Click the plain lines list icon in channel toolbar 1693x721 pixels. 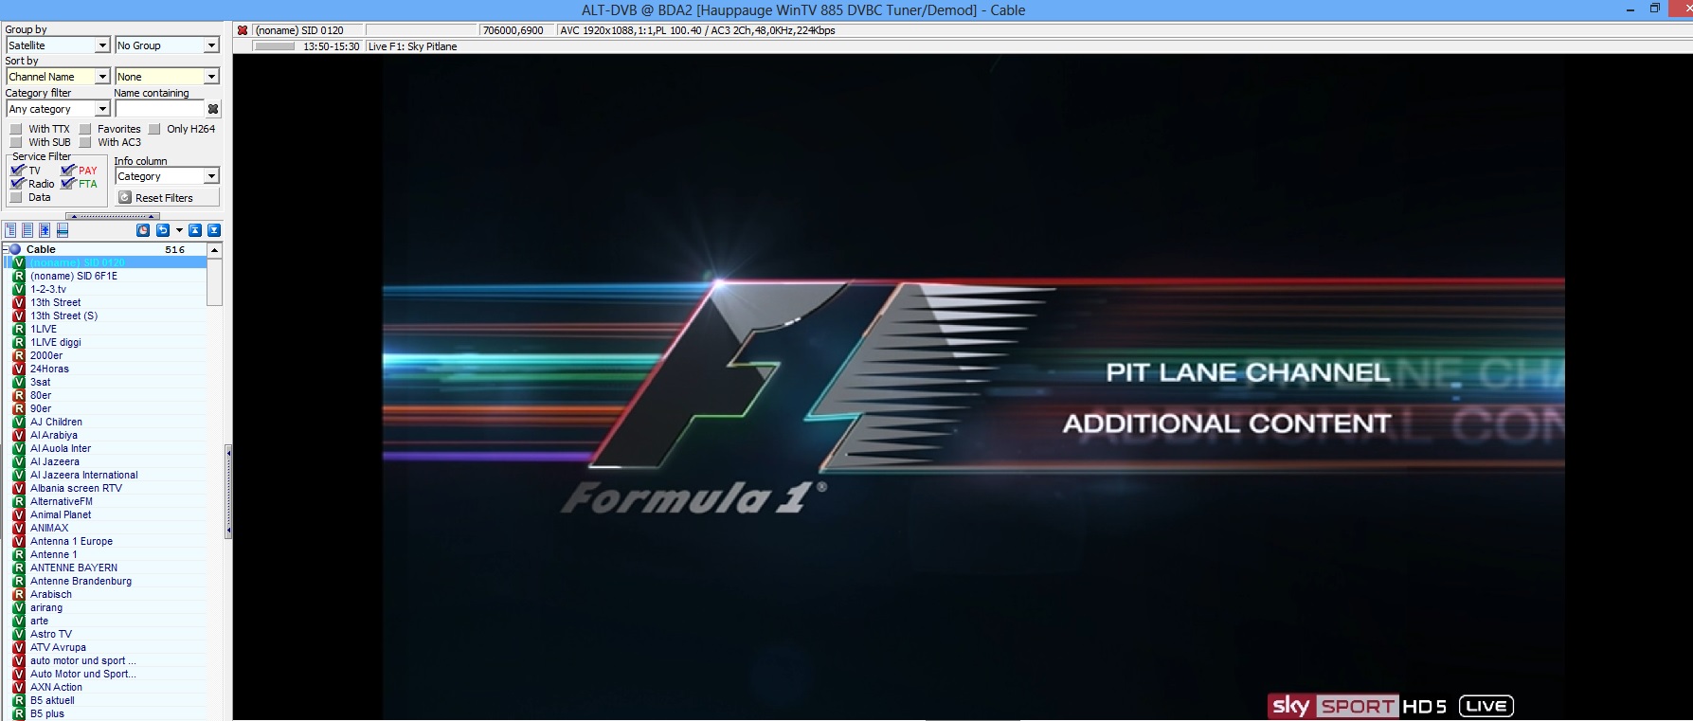(27, 230)
